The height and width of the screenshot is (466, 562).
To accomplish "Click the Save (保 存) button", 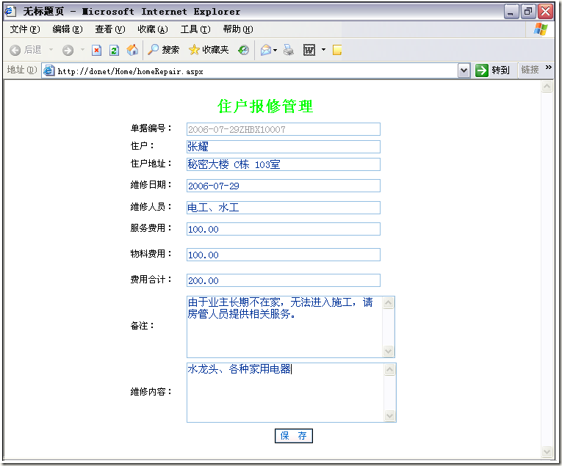I will 294,436.
